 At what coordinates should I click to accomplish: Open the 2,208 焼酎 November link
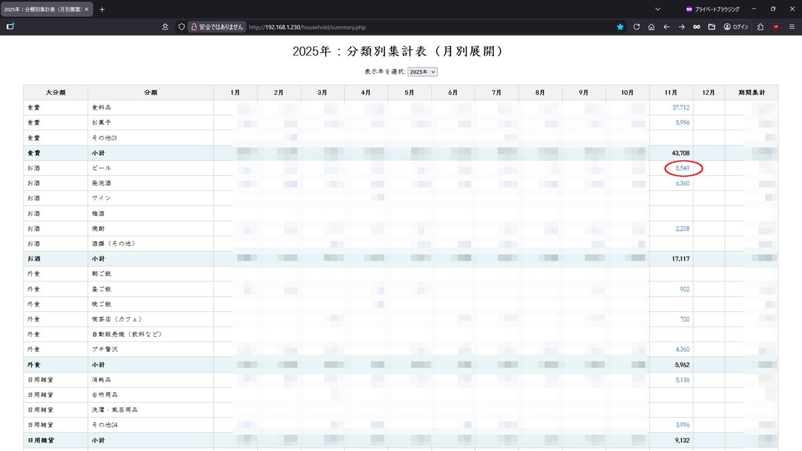[682, 229]
